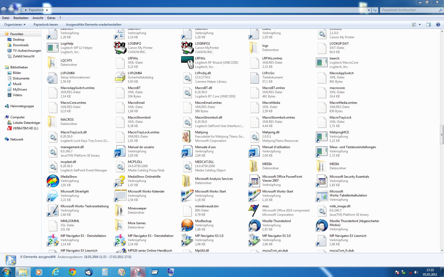Click Papierkorb leeren button
This screenshot has width=444, height=277.
tap(46, 25)
